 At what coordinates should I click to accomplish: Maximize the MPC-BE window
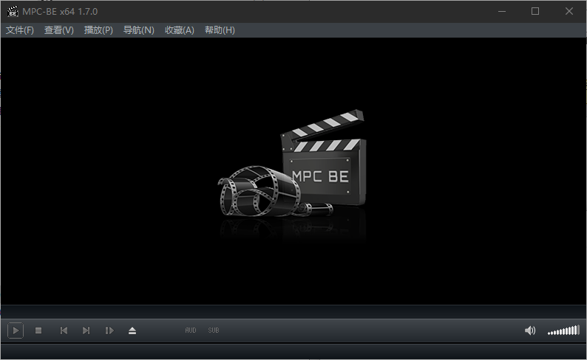pyautogui.click(x=535, y=12)
